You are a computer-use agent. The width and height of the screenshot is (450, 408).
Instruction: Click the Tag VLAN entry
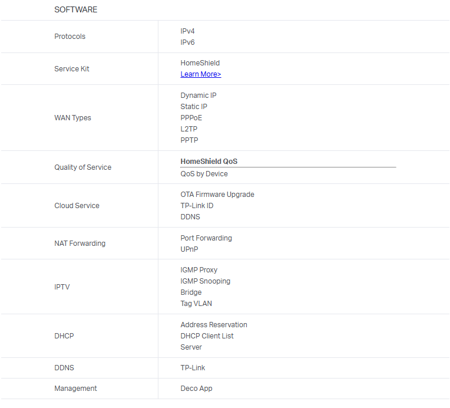(x=196, y=304)
